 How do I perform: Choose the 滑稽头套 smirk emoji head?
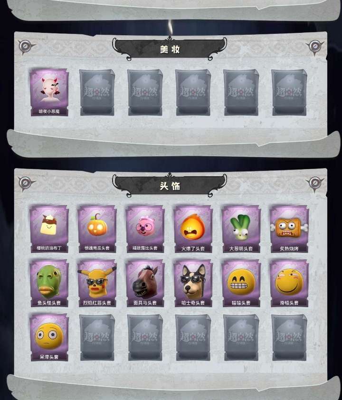(289, 283)
